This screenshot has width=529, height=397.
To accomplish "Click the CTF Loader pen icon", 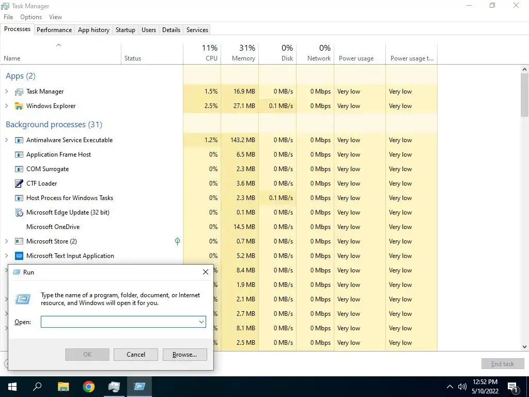I will (19, 184).
